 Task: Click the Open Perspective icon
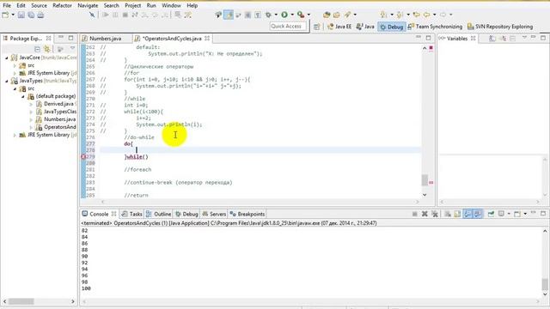[317, 27]
